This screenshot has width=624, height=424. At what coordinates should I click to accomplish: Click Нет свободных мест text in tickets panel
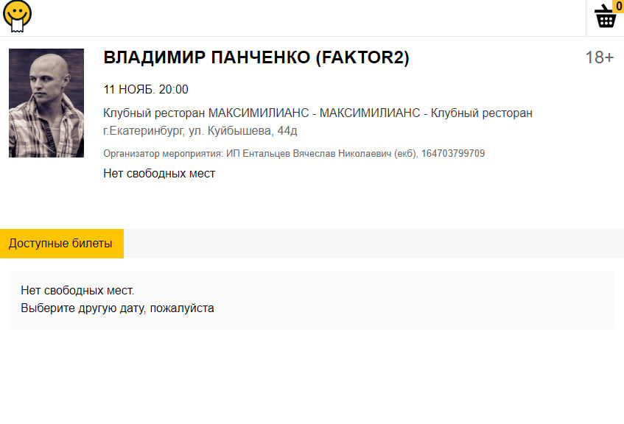(x=77, y=291)
